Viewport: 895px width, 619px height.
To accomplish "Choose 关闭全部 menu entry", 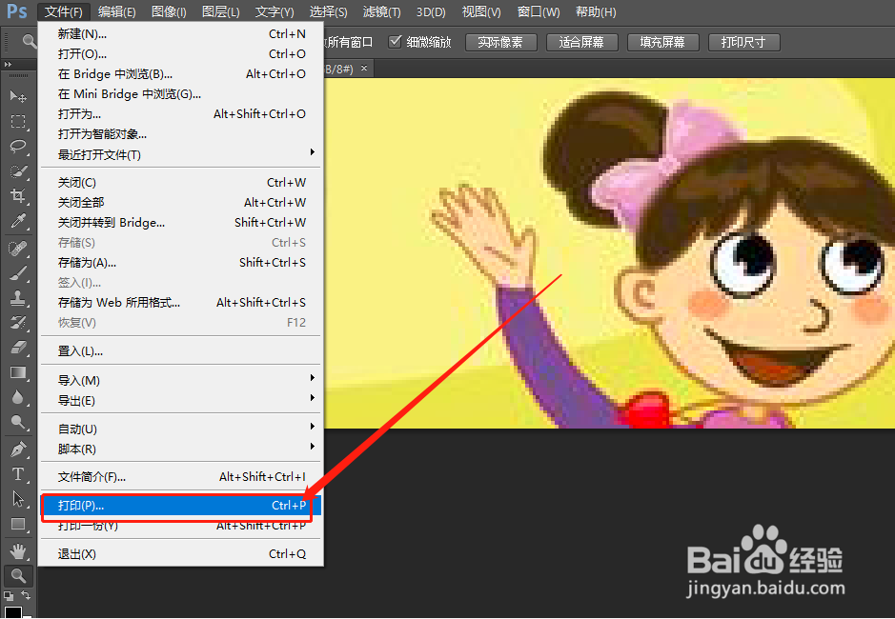I will point(180,202).
